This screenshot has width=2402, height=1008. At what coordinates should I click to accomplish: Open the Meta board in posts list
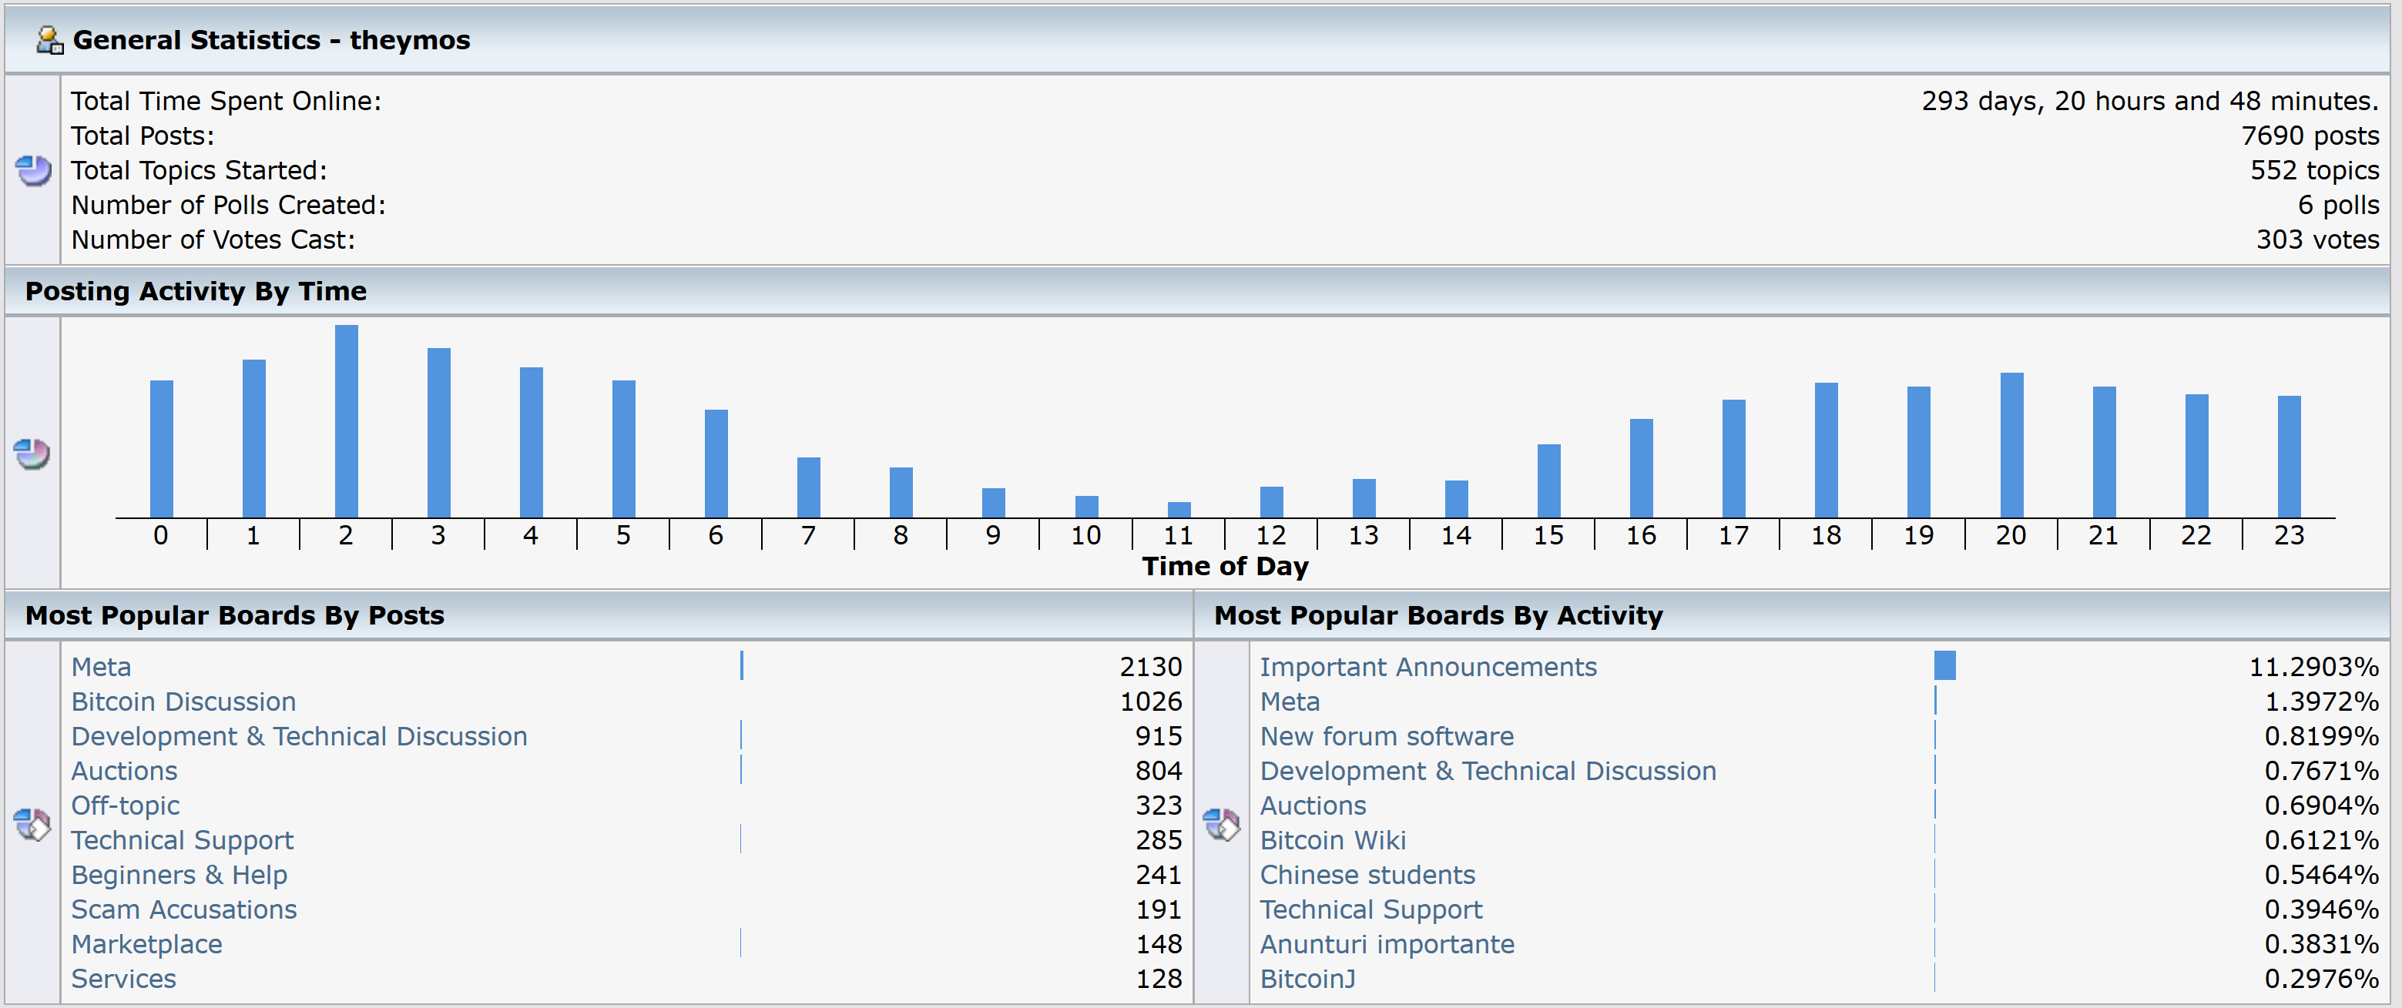point(101,667)
